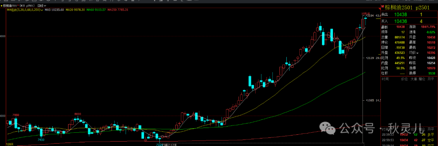Click the +1065 axis scale label

(x=370, y=100)
